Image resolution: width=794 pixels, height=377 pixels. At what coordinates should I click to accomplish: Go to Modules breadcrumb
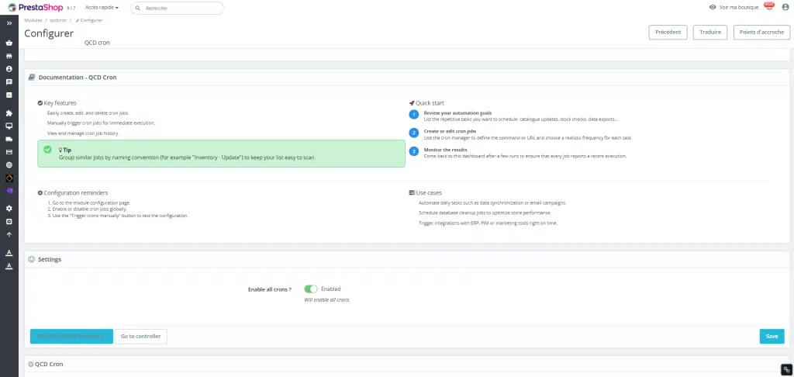pyautogui.click(x=33, y=20)
